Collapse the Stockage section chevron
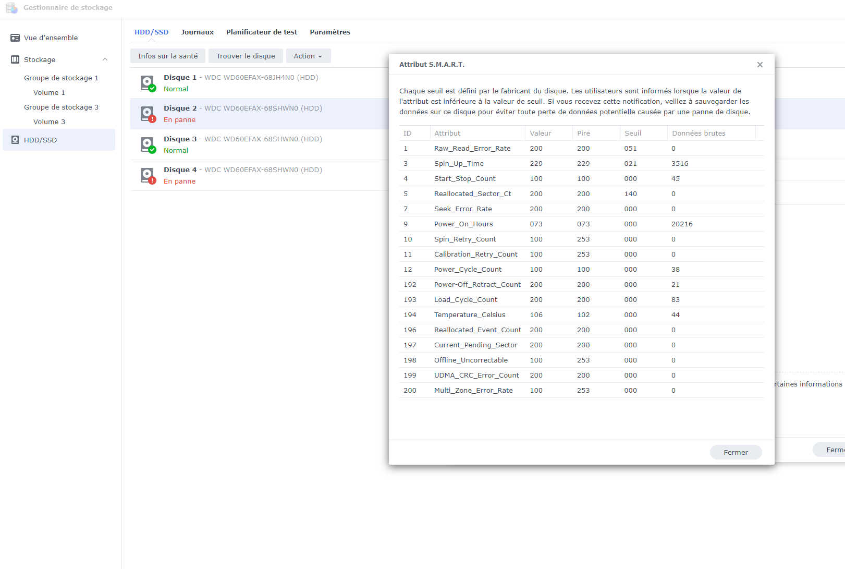The height and width of the screenshot is (569, 845). [x=105, y=60]
